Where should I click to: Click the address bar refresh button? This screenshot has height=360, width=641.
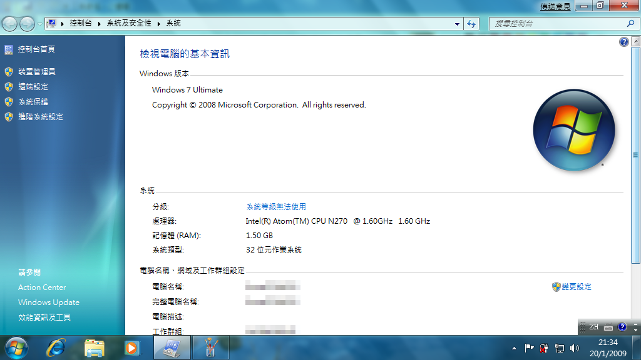click(471, 24)
